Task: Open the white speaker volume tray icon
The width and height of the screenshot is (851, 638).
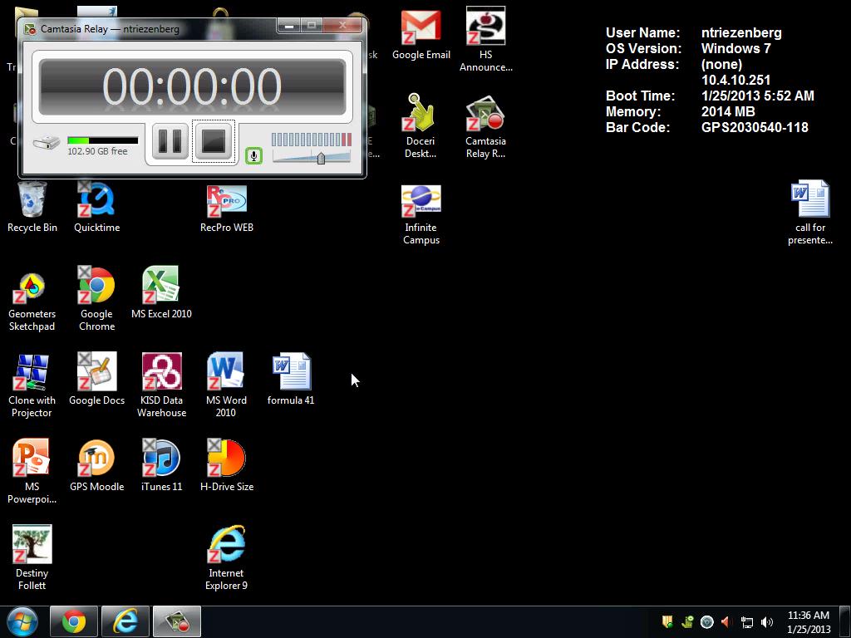Action: (x=767, y=621)
